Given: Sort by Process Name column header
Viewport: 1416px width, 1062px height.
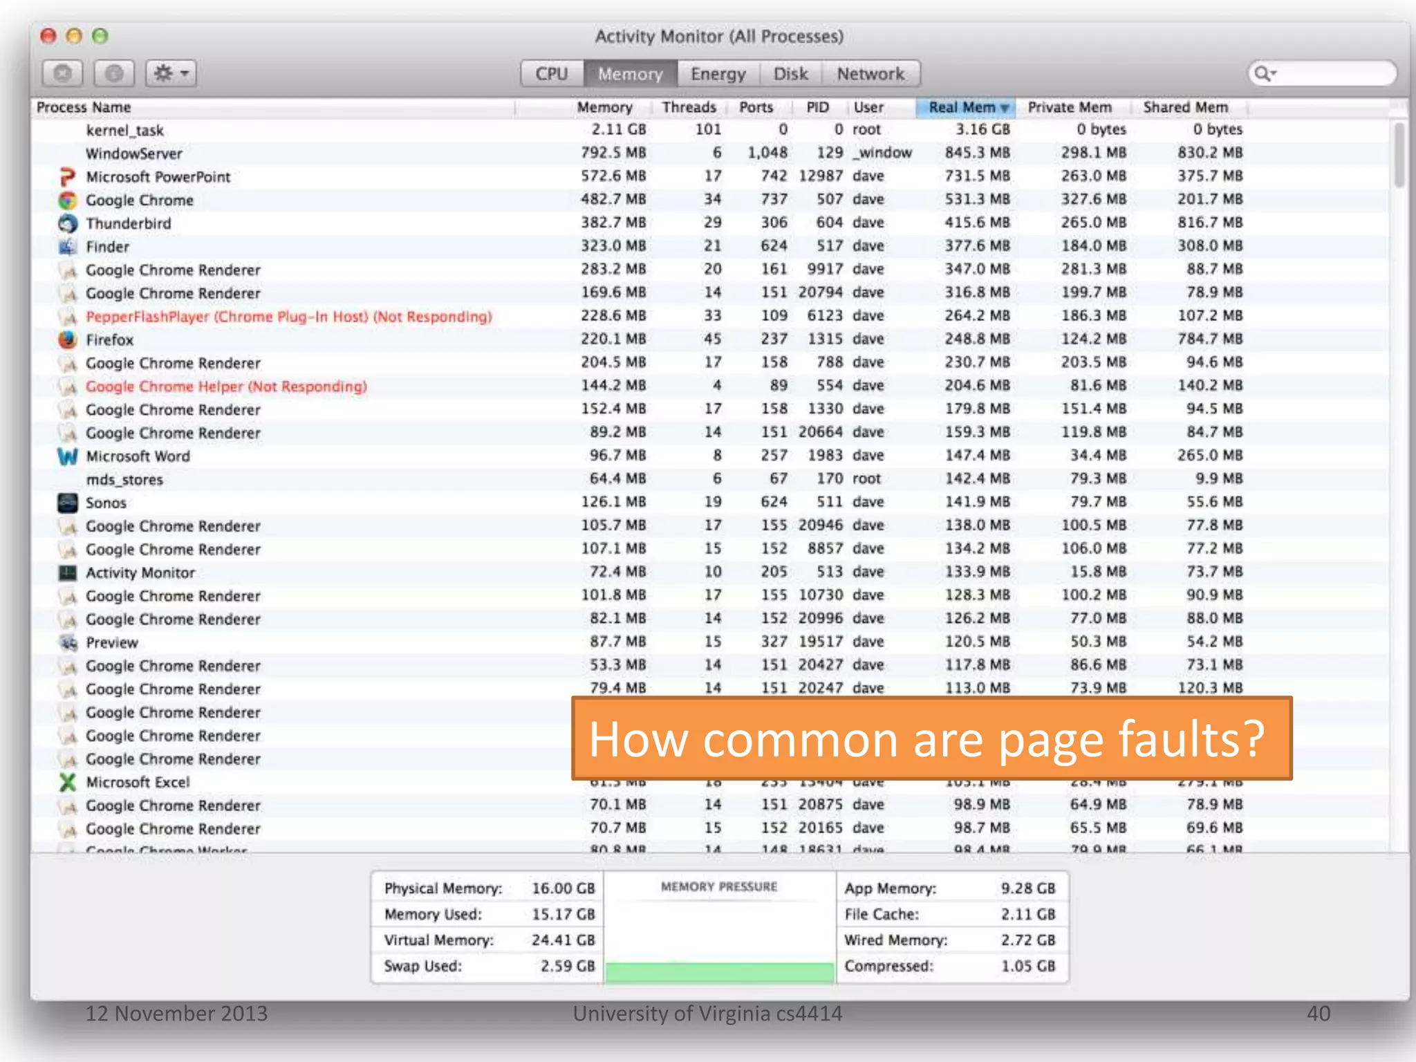Looking at the screenshot, I should 273,108.
